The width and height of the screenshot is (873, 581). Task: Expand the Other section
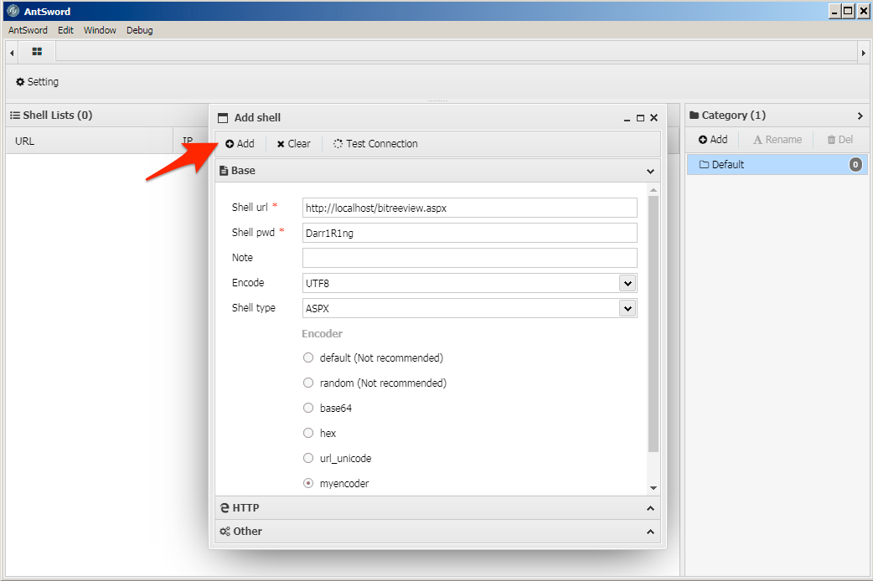[650, 532]
